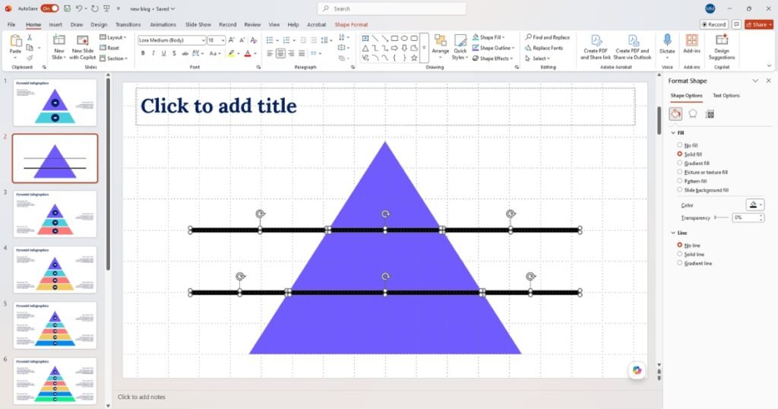Screen dimensions: 778x409
Task: Click Create PDF and Share link
Action: (596, 47)
